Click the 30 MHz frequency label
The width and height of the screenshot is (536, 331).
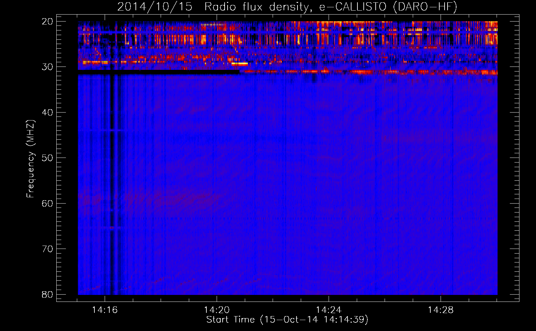tap(47, 67)
